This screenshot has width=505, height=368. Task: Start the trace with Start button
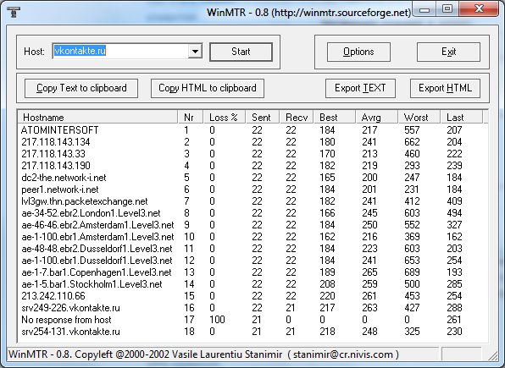point(241,52)
